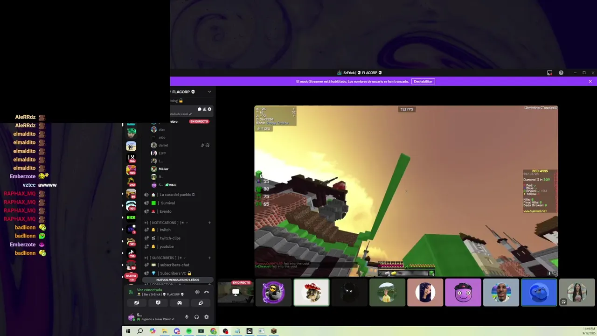Open File Explorer from the taskbar
The width and height of the screenshot is (597, 336).
click(165, 331)
